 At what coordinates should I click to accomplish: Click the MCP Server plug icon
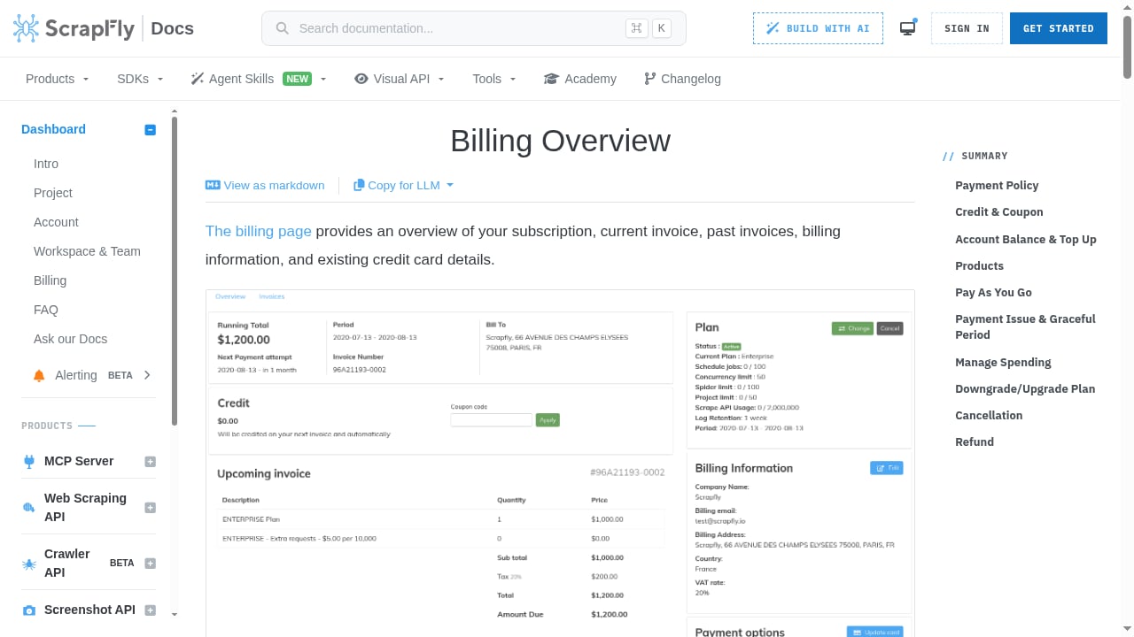tap(28, 461)
